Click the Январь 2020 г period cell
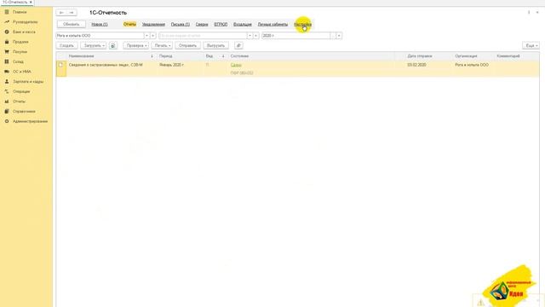 [172, 65]
